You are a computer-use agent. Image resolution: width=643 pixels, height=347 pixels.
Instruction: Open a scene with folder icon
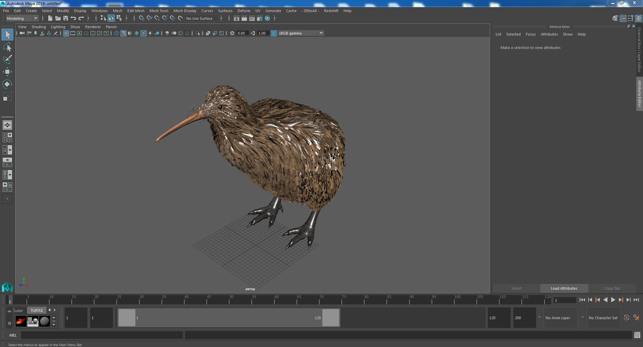click(x=58, y=18)
